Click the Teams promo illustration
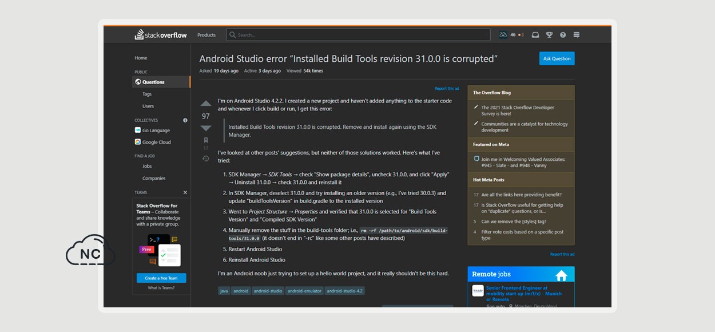715x332 pixels. 160,250
